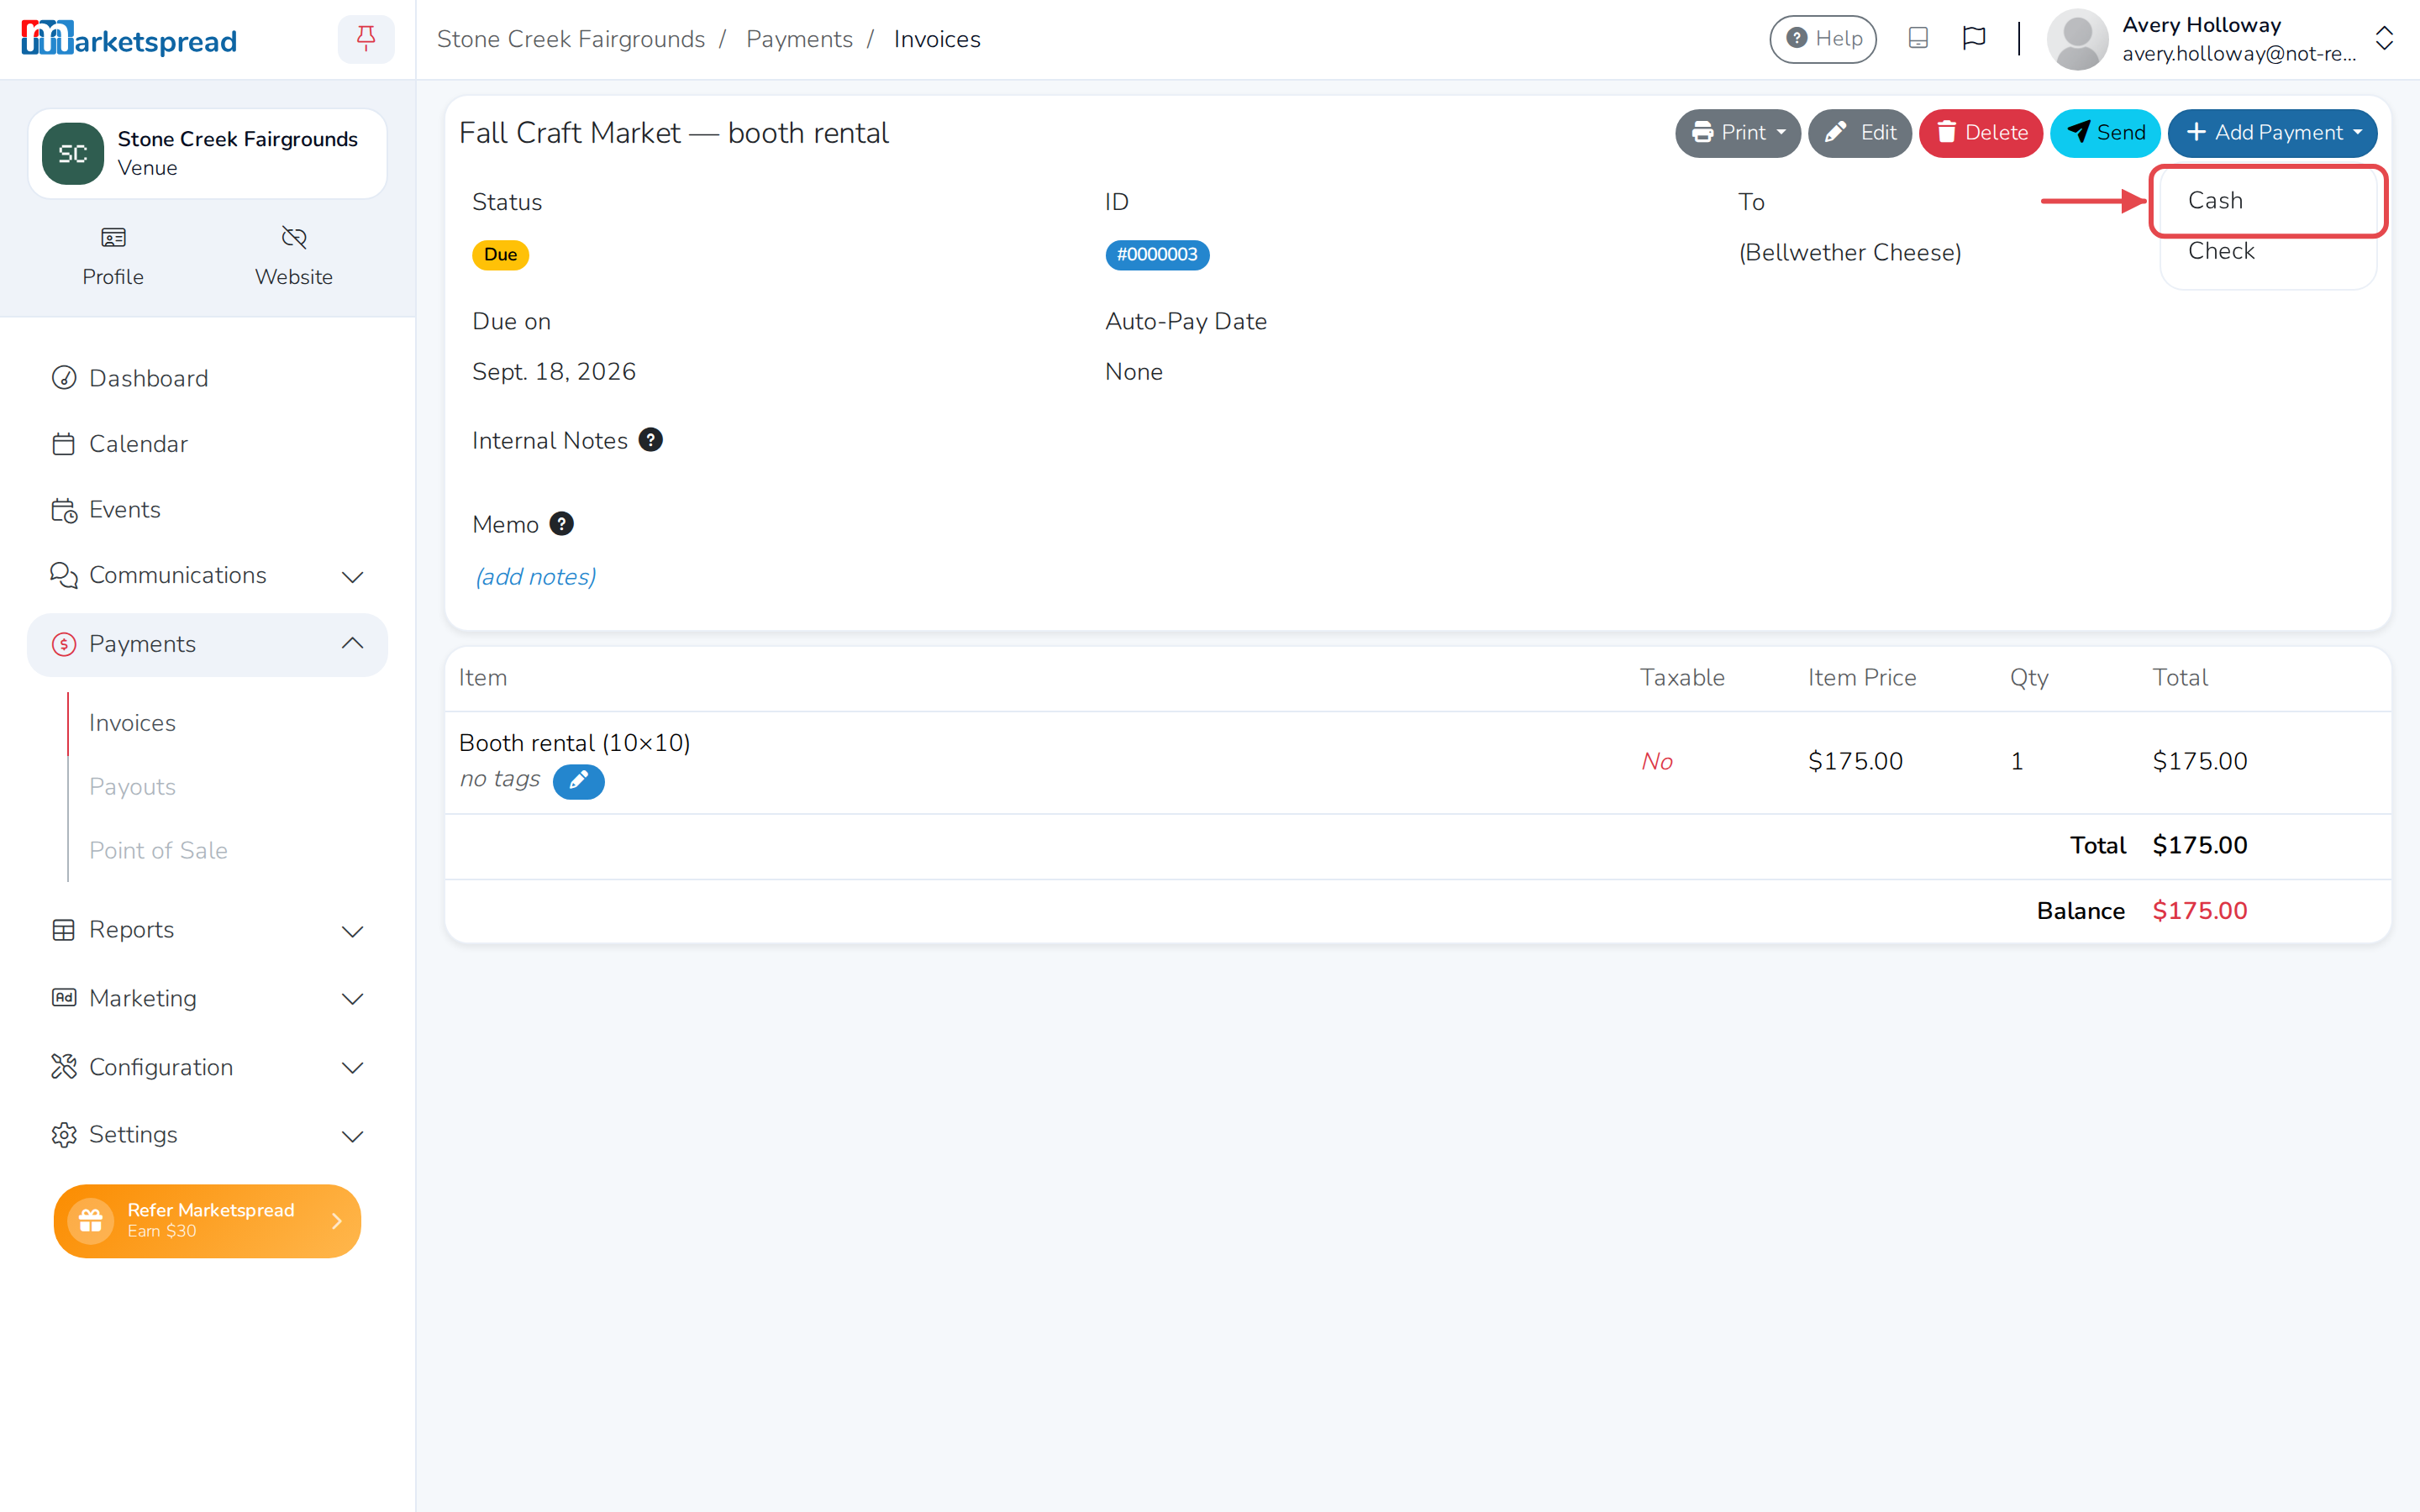The image size is (2420, 1512).
Task: Open the Profile icon link
Action: pyautogui.click(x=113, y=256)
